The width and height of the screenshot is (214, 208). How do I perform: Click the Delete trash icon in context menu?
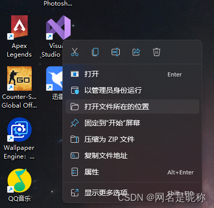point(157,52)
